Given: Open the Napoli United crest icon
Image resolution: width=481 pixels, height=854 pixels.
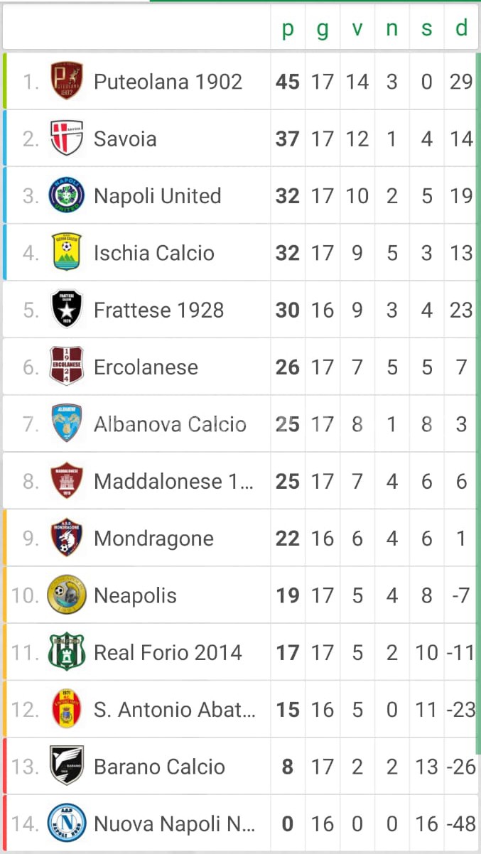Looking at the screenshot, I should [x=67, y=195].
